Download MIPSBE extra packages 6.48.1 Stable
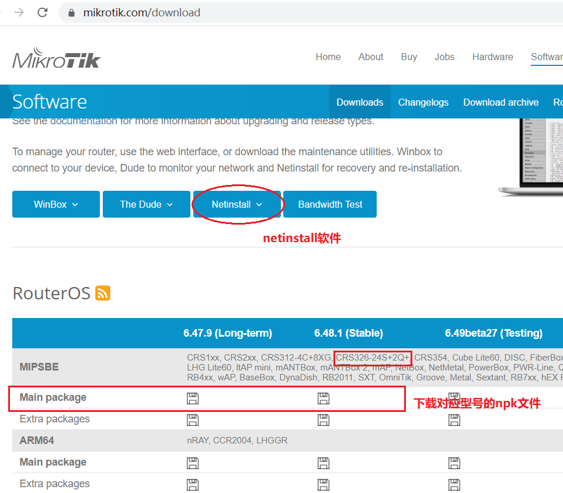The width and height of the screenshot is (563, 493). (x=324, y=419)
